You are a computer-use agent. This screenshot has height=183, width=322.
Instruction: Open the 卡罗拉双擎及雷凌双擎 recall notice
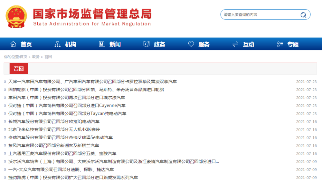pos(92,82)
